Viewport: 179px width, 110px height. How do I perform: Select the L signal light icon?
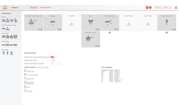[x=4, y=53]
